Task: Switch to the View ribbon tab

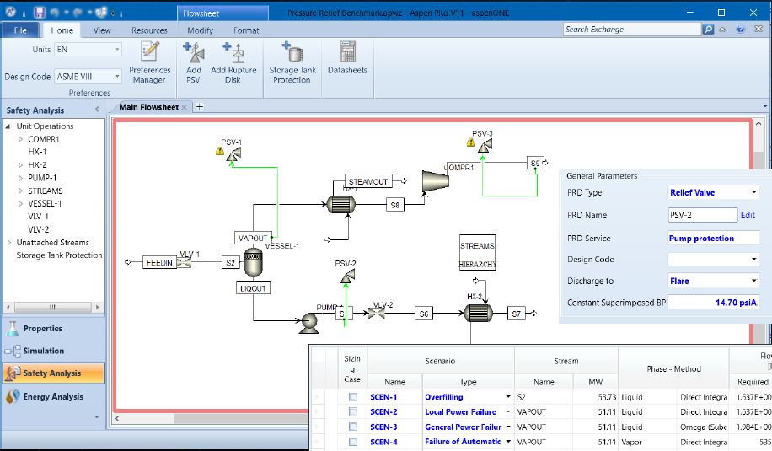Action: tap(102, 30)
